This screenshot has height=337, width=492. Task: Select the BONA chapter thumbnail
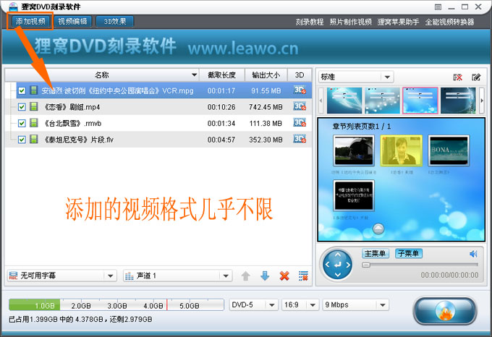pos(449,151)
